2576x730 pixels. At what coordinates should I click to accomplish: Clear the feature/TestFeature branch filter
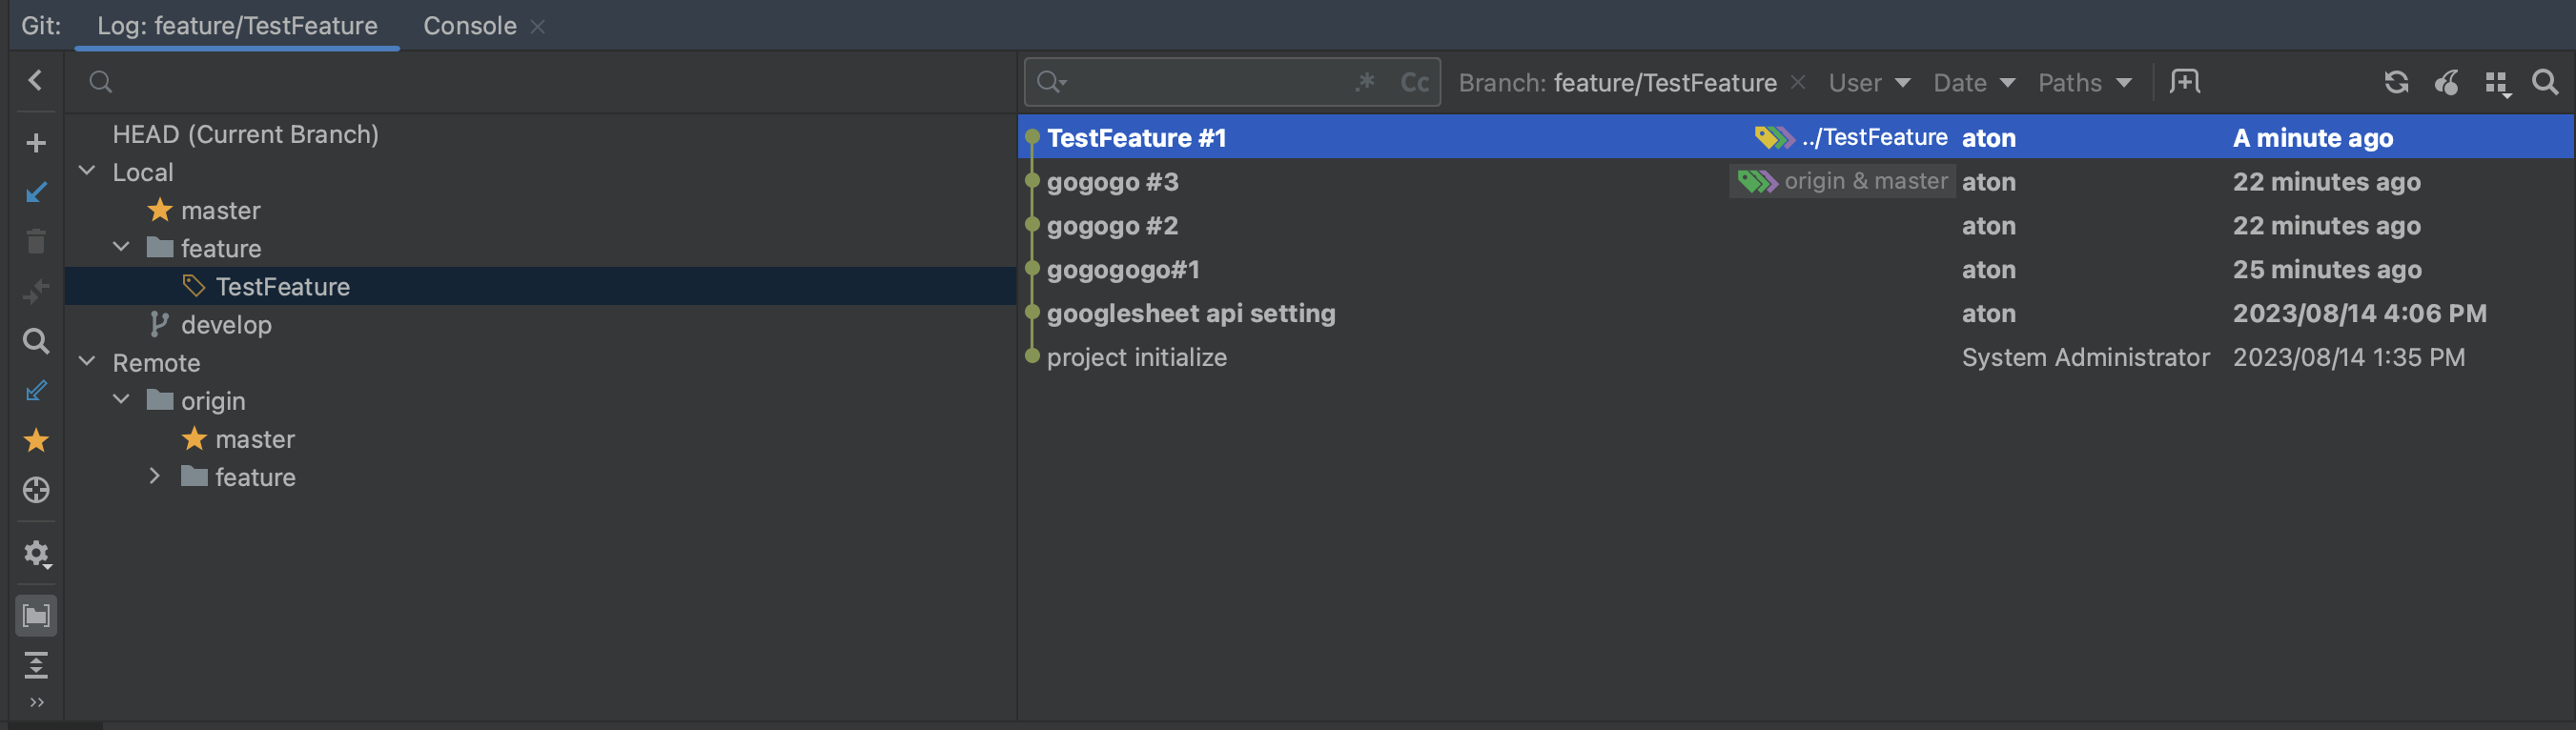(x=1797, y=82)
